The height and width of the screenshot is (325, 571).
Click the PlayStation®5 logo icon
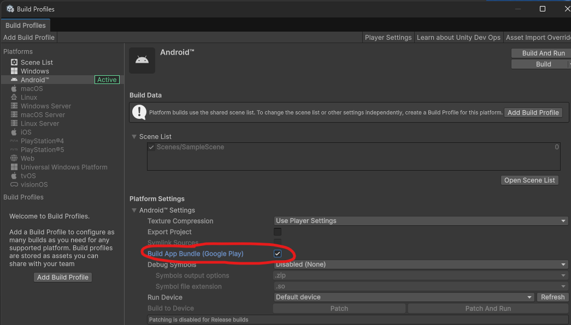point(14,149)
